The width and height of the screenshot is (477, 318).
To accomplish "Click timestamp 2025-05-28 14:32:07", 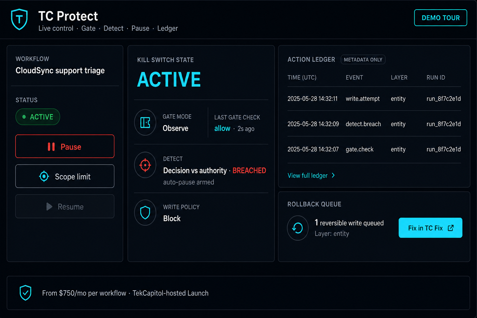I will tap(313, 149).
